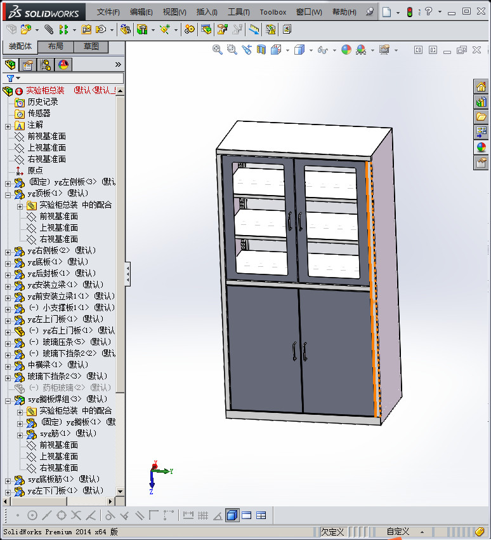Toggle the 3D view bottom toolbar button
491x540 pixels.
(232, 516)
